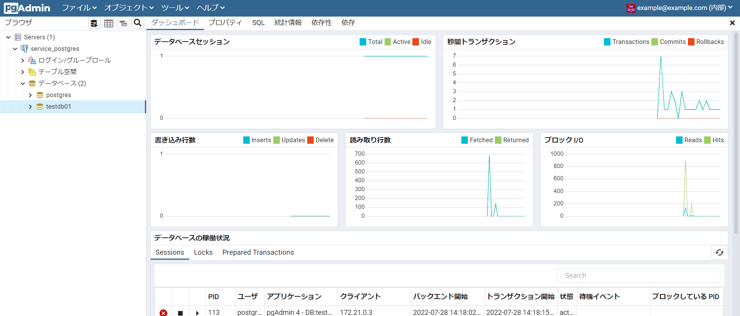Expand the Login/Group Roles node

tap(22, 60)
